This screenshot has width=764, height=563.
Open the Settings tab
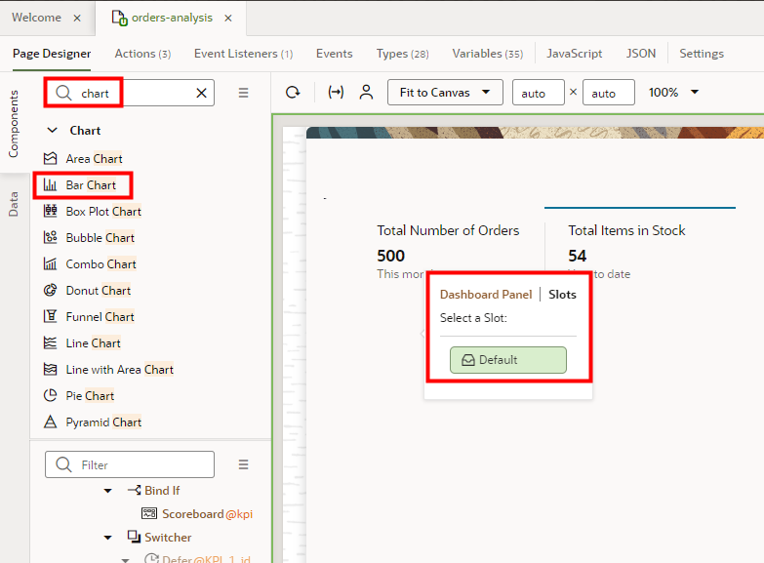click(702, 53)
